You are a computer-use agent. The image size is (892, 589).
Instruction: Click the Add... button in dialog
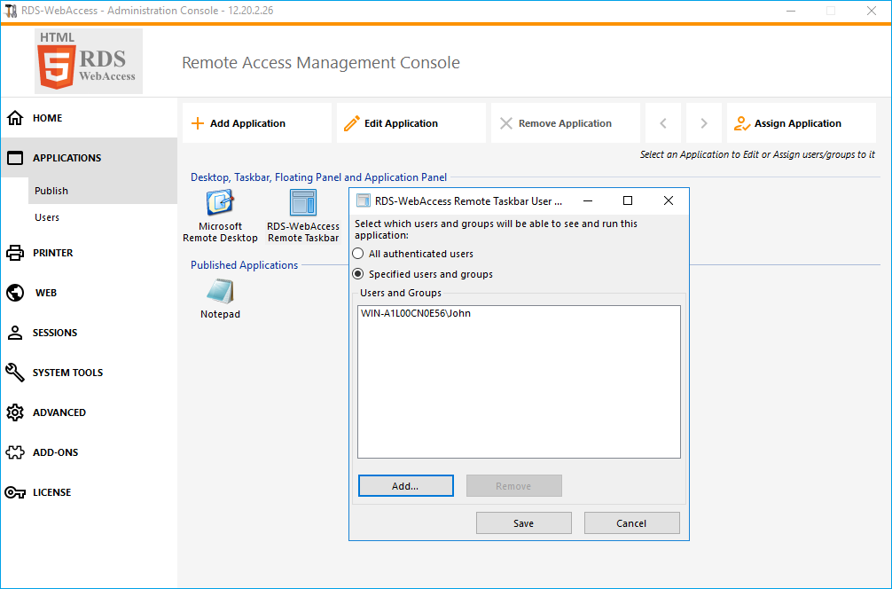[405, 486]
